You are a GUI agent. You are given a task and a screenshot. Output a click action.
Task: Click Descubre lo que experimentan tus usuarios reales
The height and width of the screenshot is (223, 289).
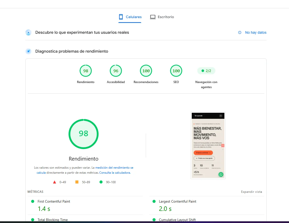click(x=82, y=32)
